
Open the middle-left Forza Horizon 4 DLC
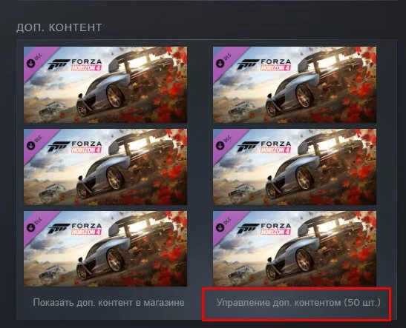coord(105,167)
